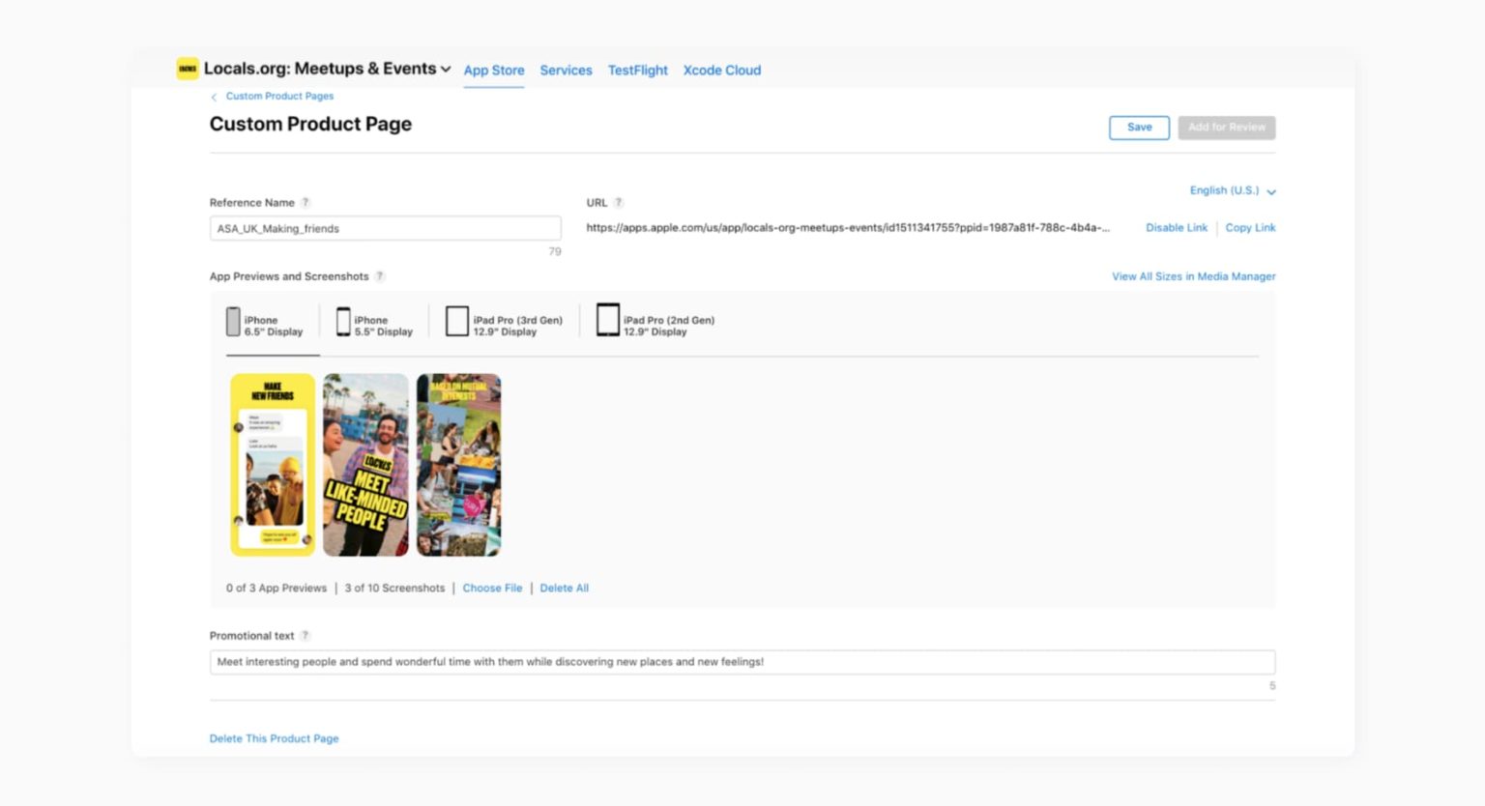Click the URL help question mark icon
The image size is (1485, 806).
[x=619, y=203]
